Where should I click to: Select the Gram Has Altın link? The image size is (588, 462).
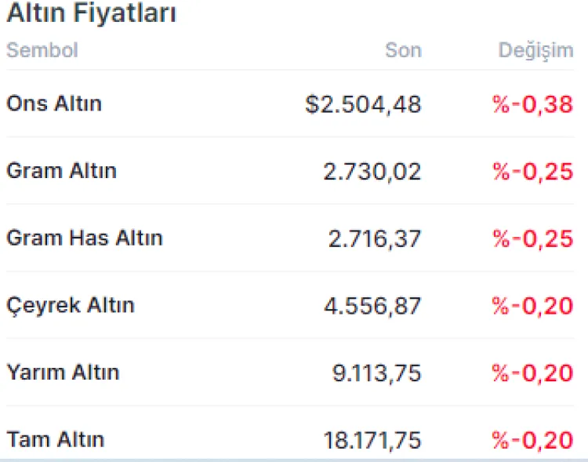[85, 238]
